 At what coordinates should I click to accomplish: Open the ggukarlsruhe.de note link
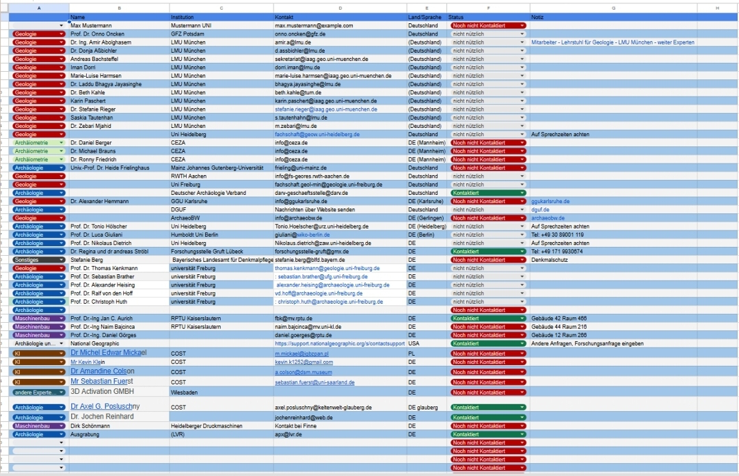550,201
